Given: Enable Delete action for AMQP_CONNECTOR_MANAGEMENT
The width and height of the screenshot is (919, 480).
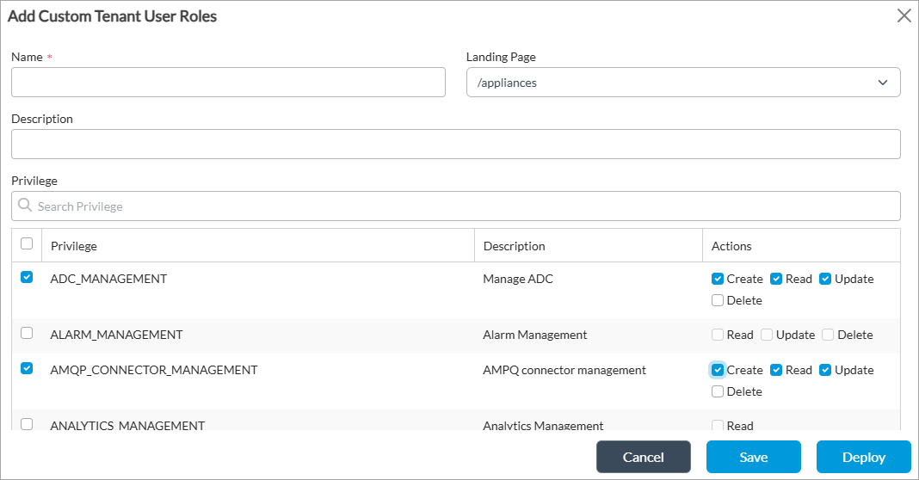Looking at the screenshot, I should click(x=718, y=391).
